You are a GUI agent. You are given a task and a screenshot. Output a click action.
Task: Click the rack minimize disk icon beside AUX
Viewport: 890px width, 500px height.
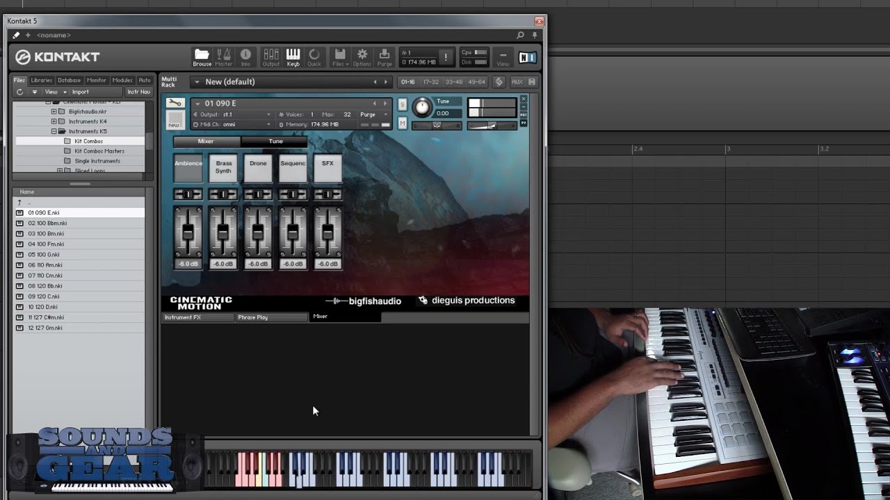click(532, 82)
